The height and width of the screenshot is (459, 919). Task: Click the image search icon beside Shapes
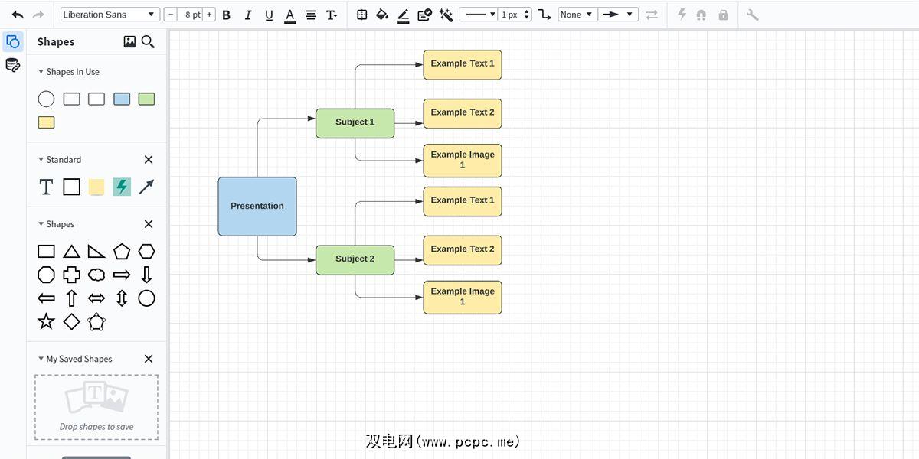tap(129, 42)
